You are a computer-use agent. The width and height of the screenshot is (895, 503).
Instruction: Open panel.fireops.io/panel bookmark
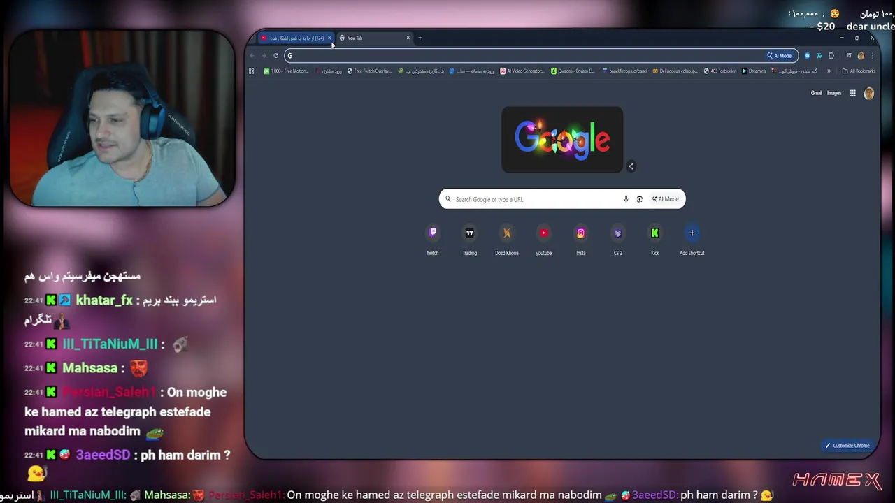click(x=625, y=71)
